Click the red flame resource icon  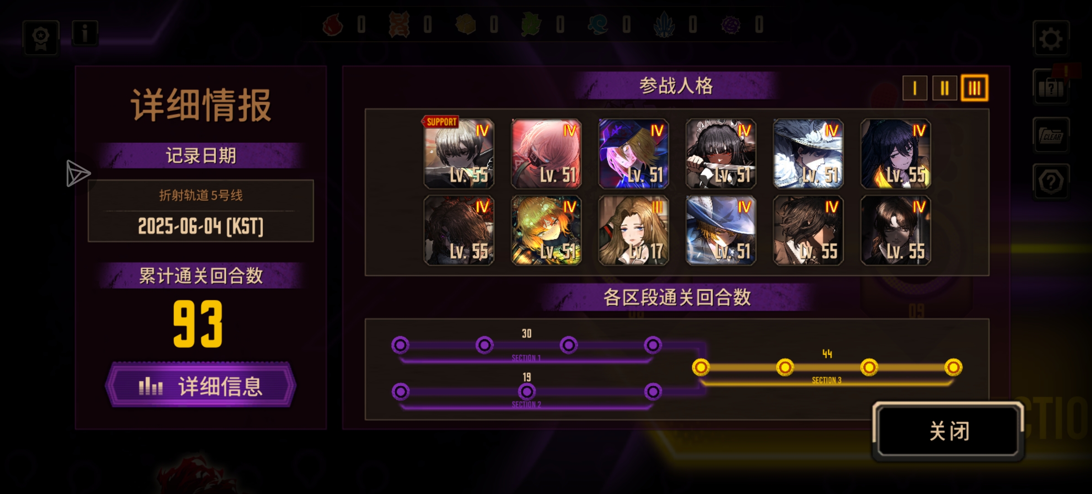point(333,24)
